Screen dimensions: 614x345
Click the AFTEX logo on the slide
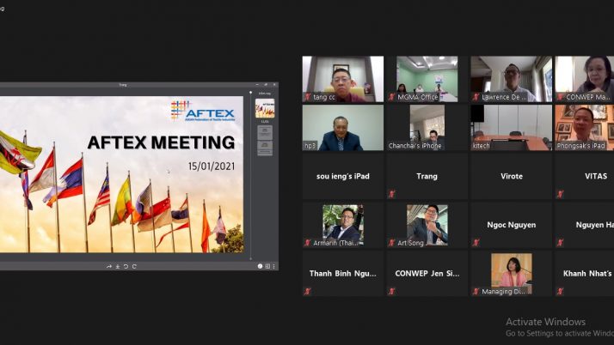(x=203, y=111)
